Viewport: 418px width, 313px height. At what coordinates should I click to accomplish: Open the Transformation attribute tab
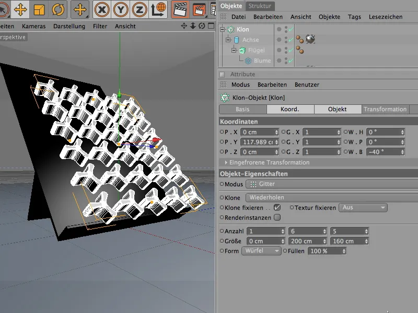coord(385,110)
